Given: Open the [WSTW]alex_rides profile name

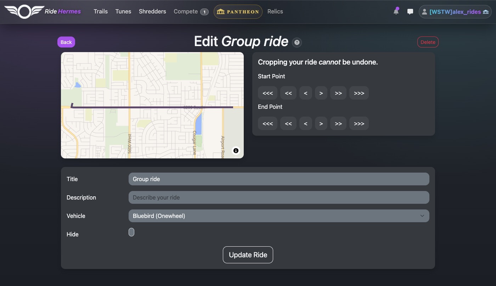Looking at the screenshot, I should click(455, 12).
